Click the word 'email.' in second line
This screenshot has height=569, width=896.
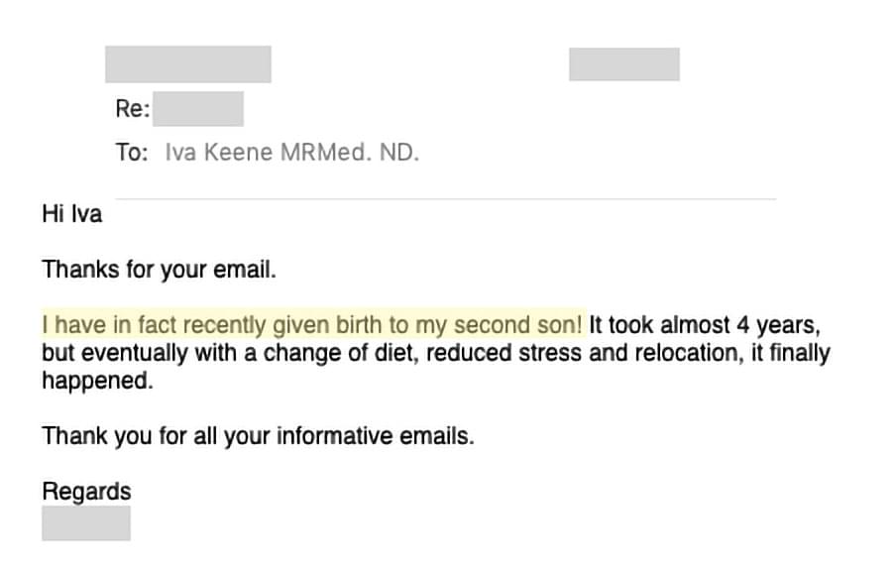pos(245,270)
